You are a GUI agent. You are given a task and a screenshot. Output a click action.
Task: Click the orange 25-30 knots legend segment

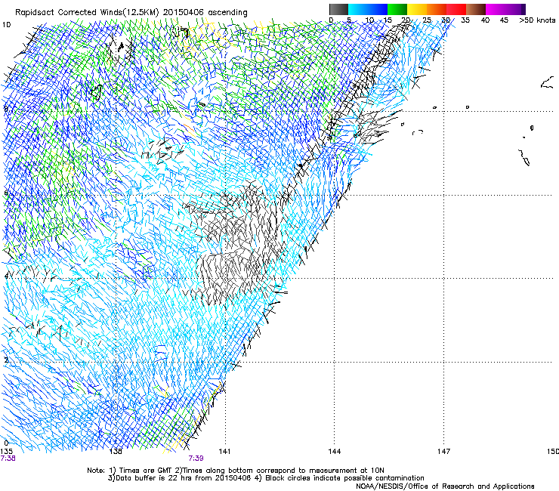point(437,9)
